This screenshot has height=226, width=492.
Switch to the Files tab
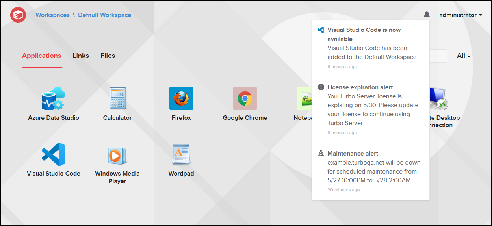108,56
